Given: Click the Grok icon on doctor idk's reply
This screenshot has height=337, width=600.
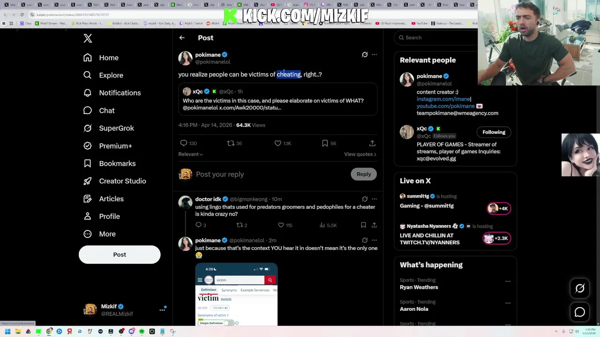Looking at the screenshot, I should point(365,199).
